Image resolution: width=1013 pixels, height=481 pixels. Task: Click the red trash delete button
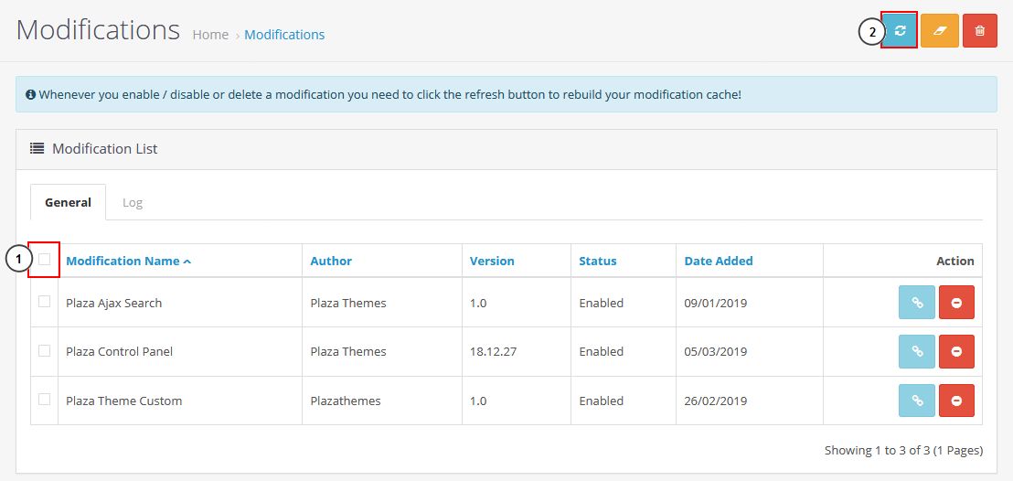(x=980, y=30)
